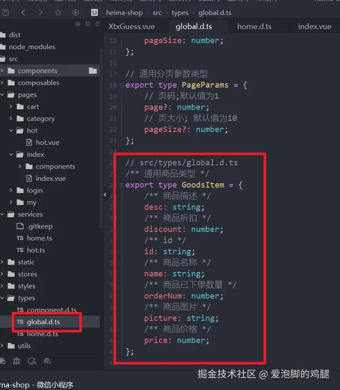Screen dimensions: 340x390
Task: Open hot.vue in the file tree
Action: pos(47,143)
